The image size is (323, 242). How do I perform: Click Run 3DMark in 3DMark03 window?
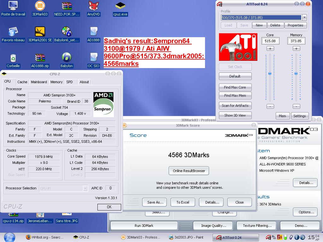[x=144, y=226]
